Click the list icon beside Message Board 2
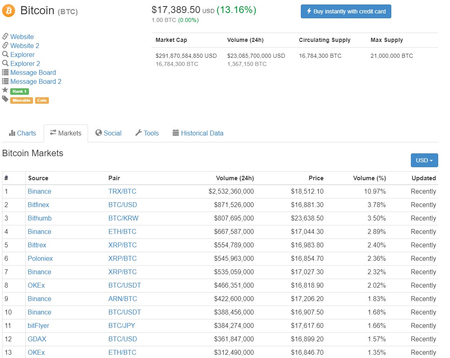The height and width of the screenshot is (358, 450). coord(5,81)
